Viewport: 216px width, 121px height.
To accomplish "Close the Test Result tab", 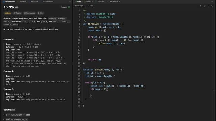I will [119, 1].
